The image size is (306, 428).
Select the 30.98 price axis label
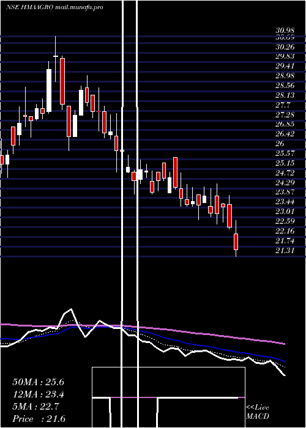(x=285, y=31)
